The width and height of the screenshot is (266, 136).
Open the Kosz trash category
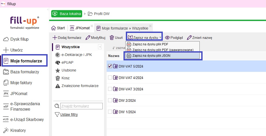coord(62,78)
